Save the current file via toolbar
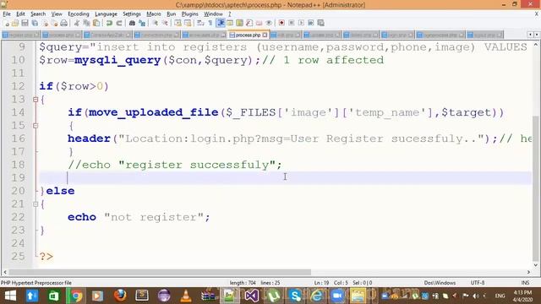 [x=25, y=23]
